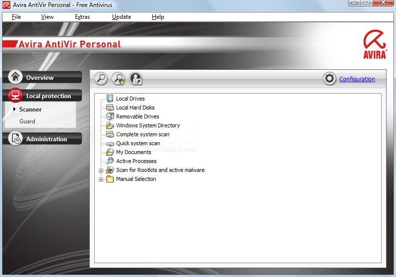Open the View menu
The height and width of the screenshot is (277, 396).
[x=47, y=17]
